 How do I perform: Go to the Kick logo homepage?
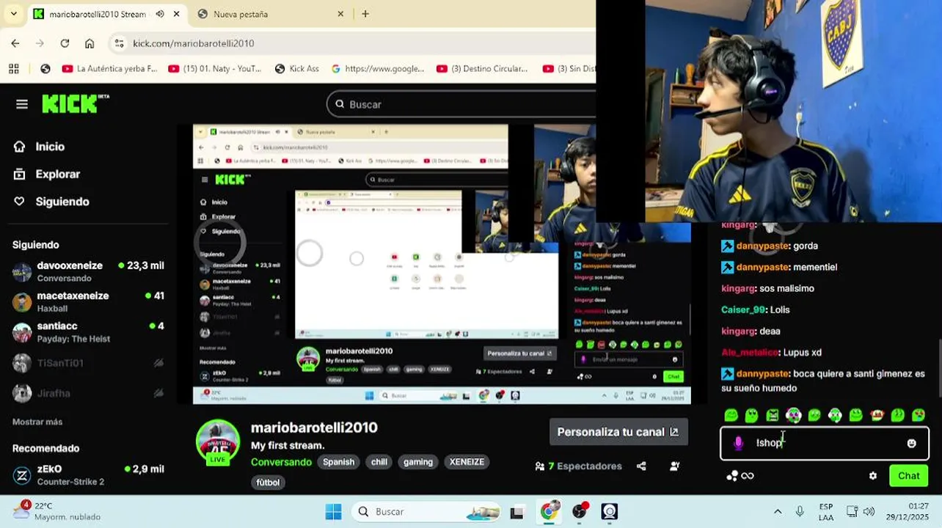[75, 104]
